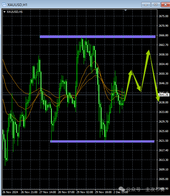This screenshot has width=170, height=196.
Task: Select the upper purple resistance rectangle
Action: pos(98,37)
